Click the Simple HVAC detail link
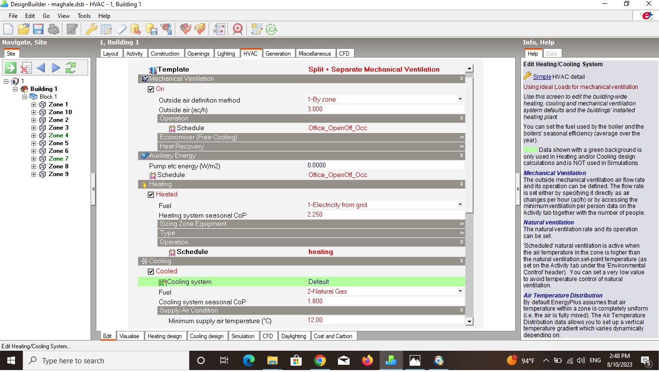 (542, 76)
